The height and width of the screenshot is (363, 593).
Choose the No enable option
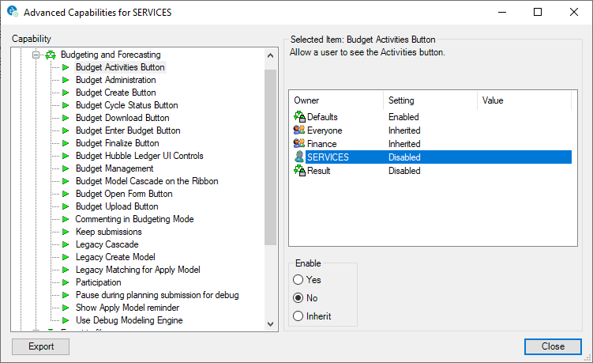coord(298,298)
